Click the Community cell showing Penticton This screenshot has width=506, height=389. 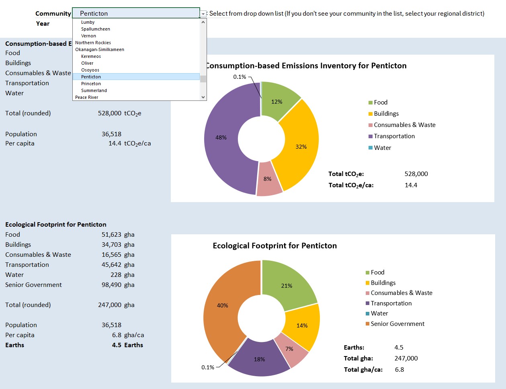point(136,13)
